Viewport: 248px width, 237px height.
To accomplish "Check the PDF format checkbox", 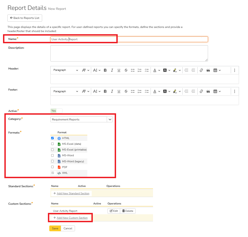I will 52,167.
